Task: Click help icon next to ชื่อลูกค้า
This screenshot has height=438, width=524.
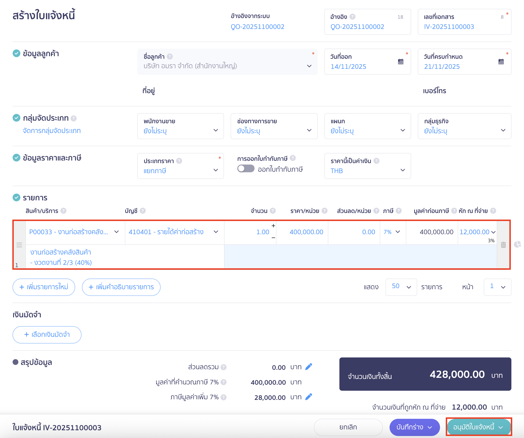Action: point(170,56)
